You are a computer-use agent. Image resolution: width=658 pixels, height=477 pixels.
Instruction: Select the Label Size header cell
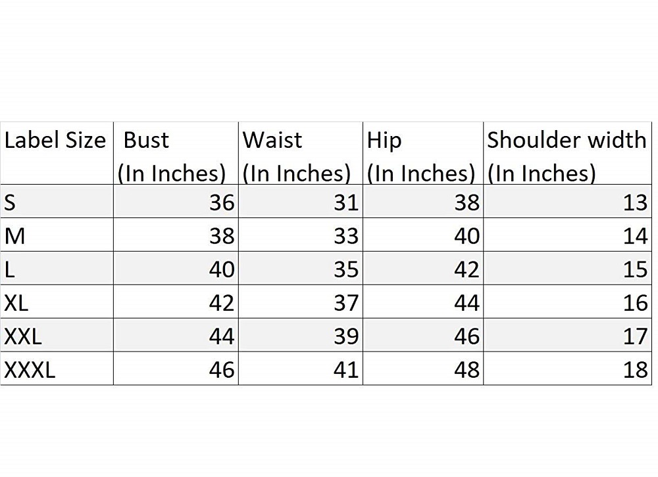(x=57, y=153)
